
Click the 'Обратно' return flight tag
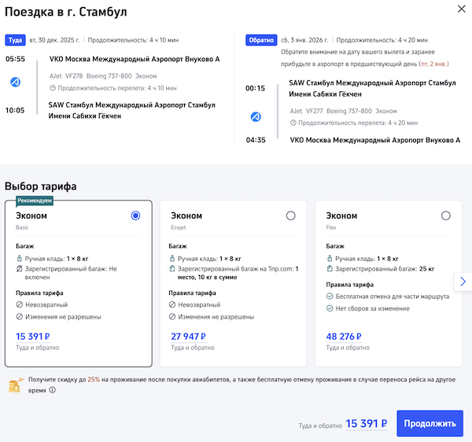(259, 39)
